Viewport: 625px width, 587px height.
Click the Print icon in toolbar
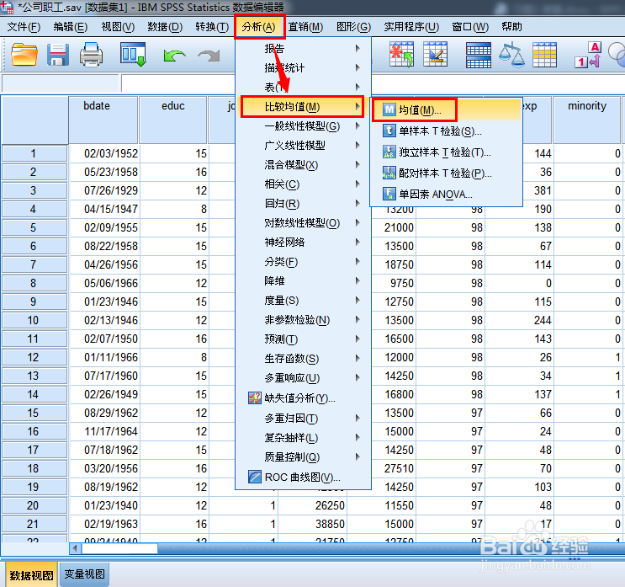[x=92, y=55]
